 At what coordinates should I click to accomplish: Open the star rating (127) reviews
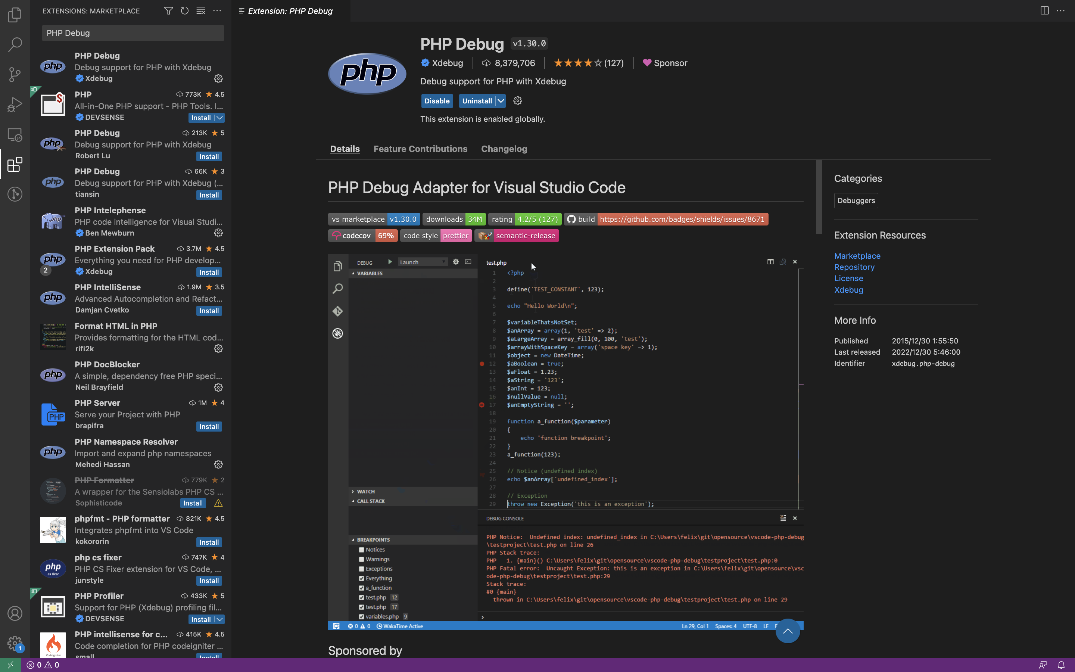coord(589,63)
